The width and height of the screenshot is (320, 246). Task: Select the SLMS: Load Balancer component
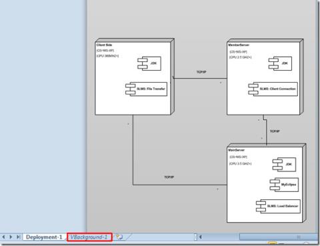pos(278,206)
